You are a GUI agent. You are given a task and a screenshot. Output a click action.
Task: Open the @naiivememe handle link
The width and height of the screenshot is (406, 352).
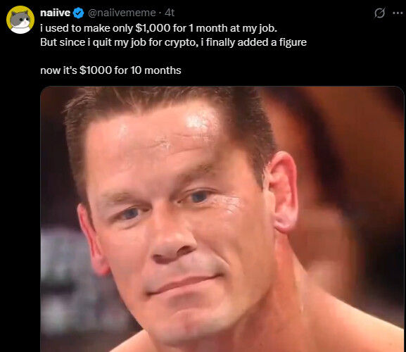pyautogui.click(x=122, y=13)
